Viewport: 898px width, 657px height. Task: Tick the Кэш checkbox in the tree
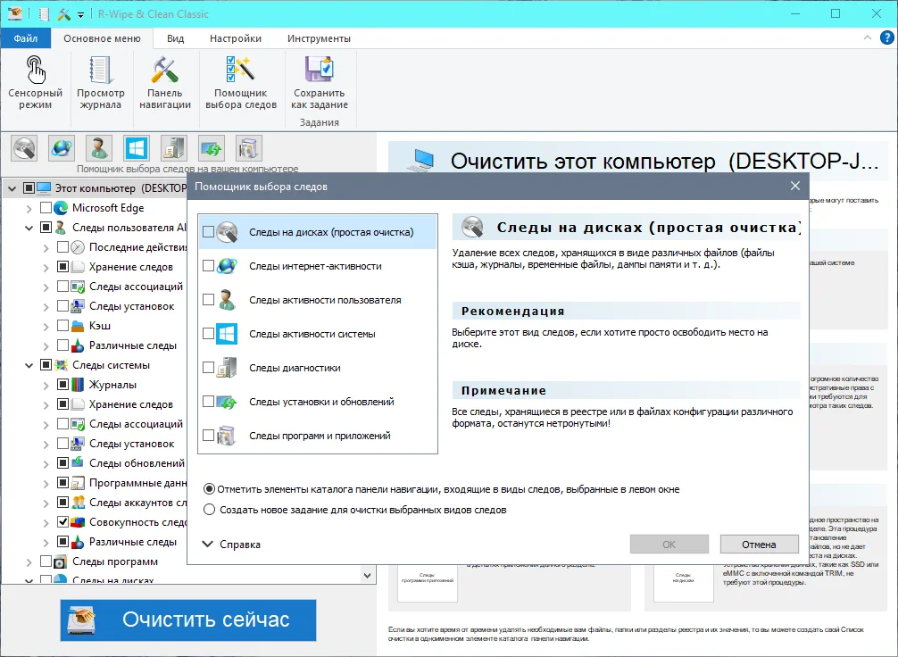point(63,326)
